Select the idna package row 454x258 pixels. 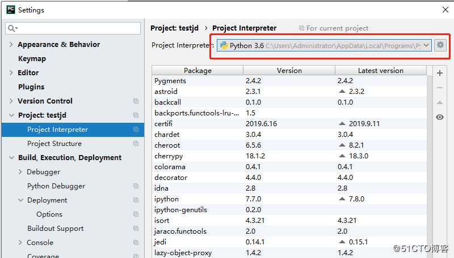coord(289,188)
